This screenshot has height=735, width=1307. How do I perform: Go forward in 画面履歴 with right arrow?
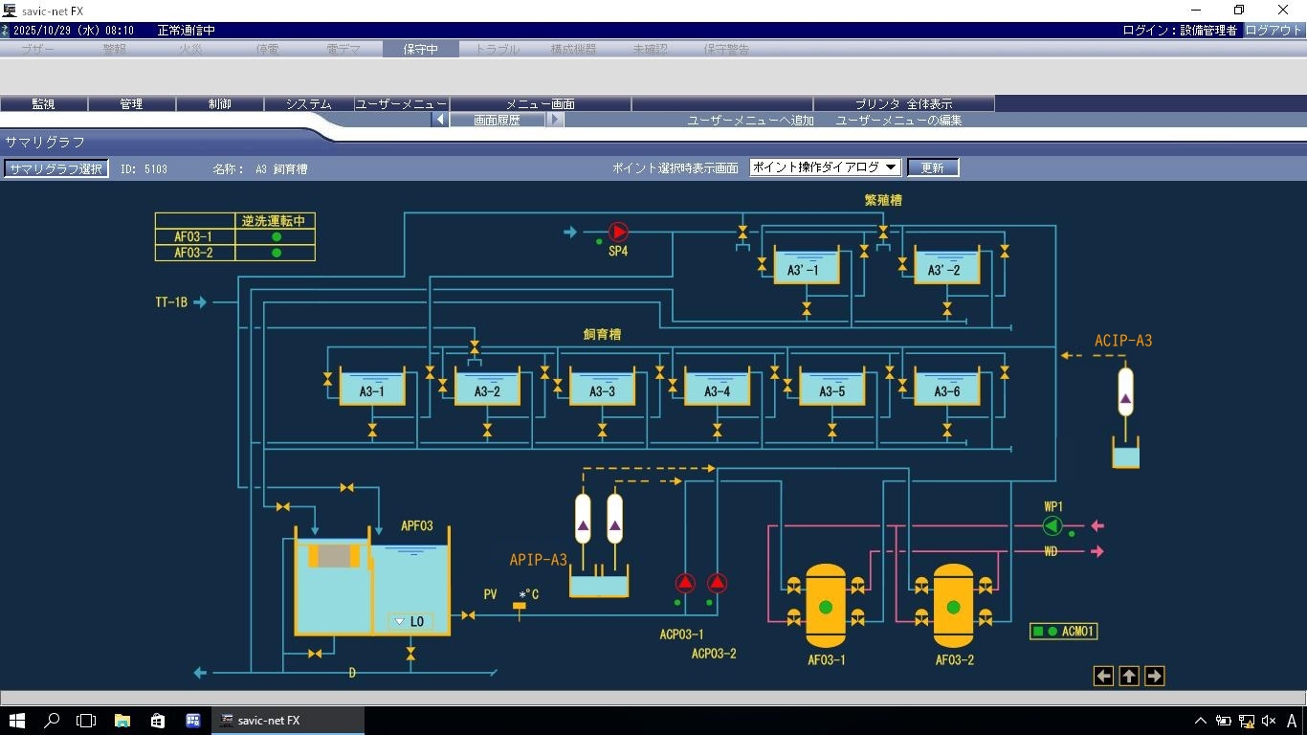point(555,120)
